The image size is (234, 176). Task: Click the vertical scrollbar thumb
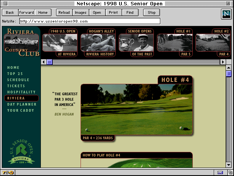pyautogui.click(x=229, y=73)
